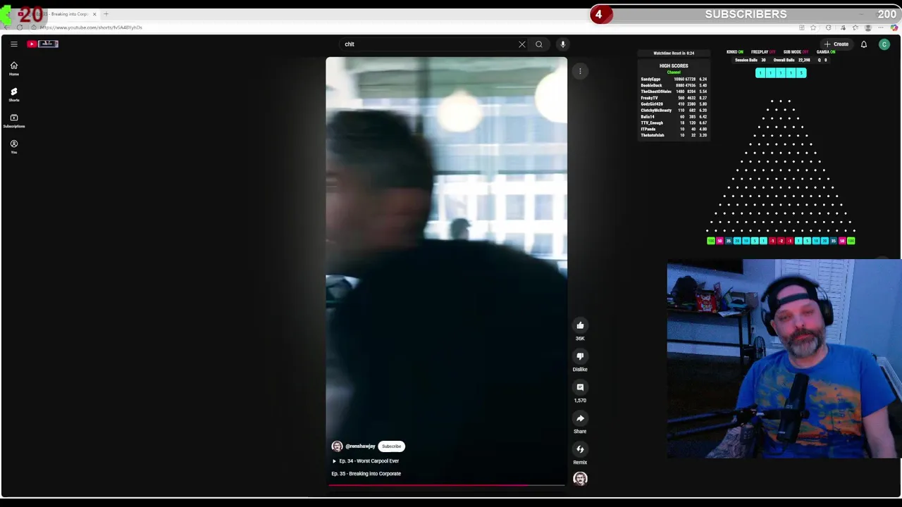Open the account avatar C menu
Image resolution: width=902 pixels, height=507 pixels.
coord(884,44)
